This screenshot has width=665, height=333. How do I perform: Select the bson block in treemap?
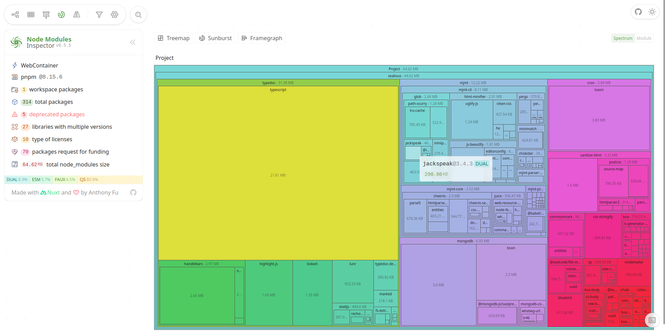pos(511,272)
